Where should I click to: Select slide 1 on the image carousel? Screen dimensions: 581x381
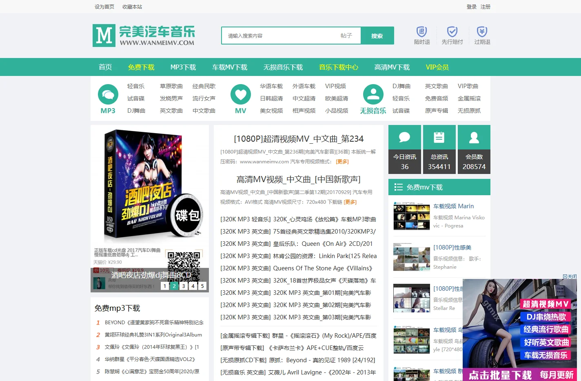tap(165, 286)
